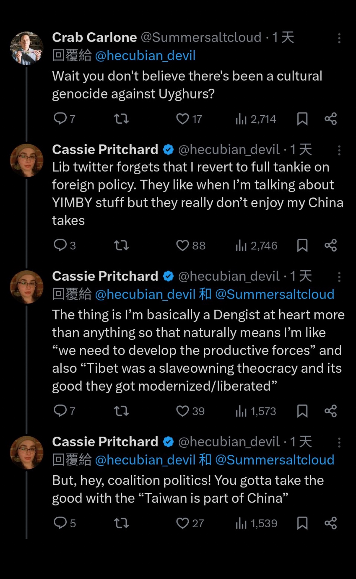
Task: Open @Summersaltcloud mention in Dengist tweet
Action: (x=274, y=294)
